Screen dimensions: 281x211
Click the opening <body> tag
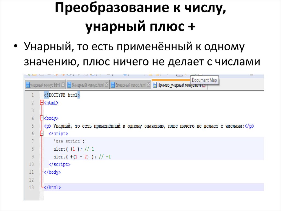point(51,118)
